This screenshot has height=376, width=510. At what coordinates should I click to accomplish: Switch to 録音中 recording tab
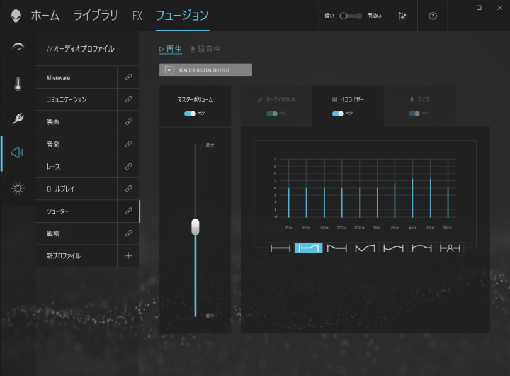coord(205,49)
